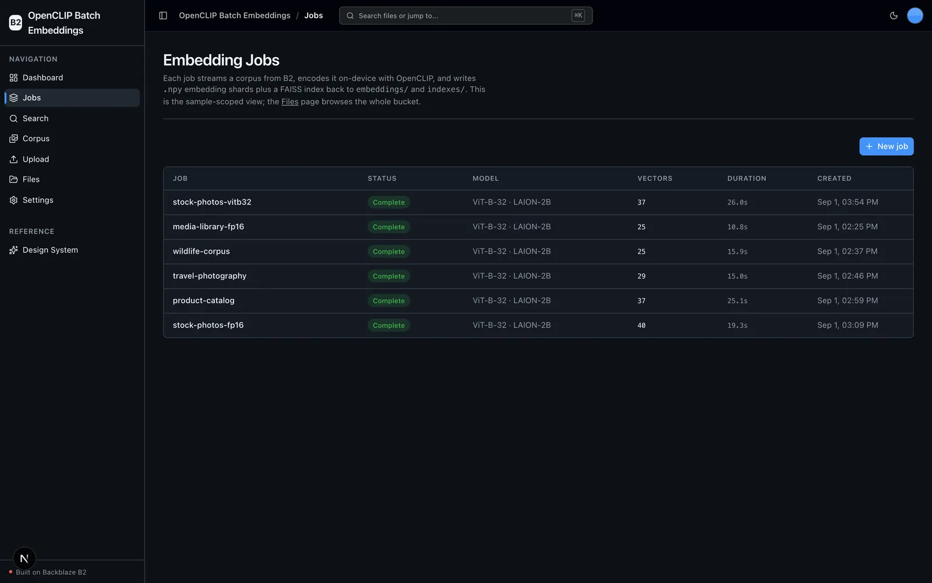Focus the Search files or jump to field
The width and height of the screenshot is (932, 583).
tap(465, 16)
